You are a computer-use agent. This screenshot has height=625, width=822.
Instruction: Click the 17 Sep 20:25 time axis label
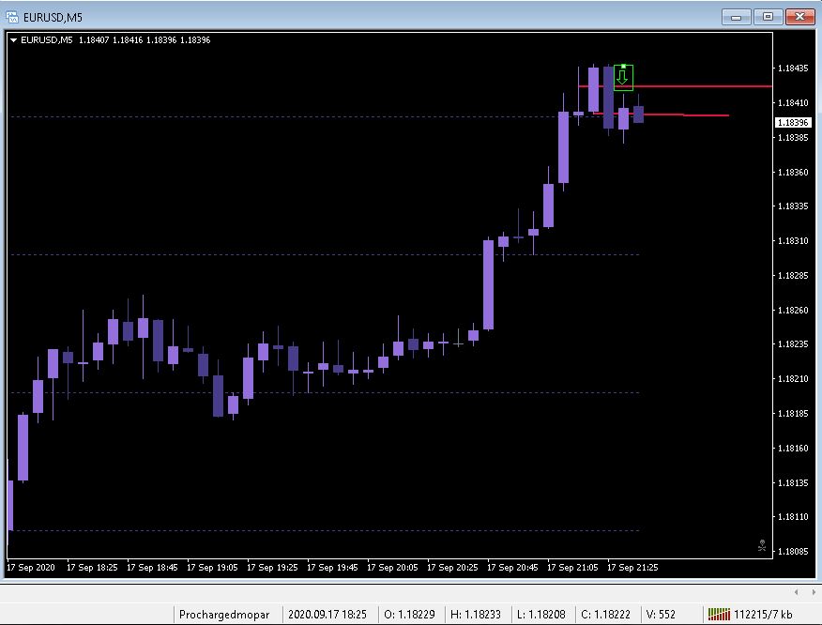click(x=452, y=568)
